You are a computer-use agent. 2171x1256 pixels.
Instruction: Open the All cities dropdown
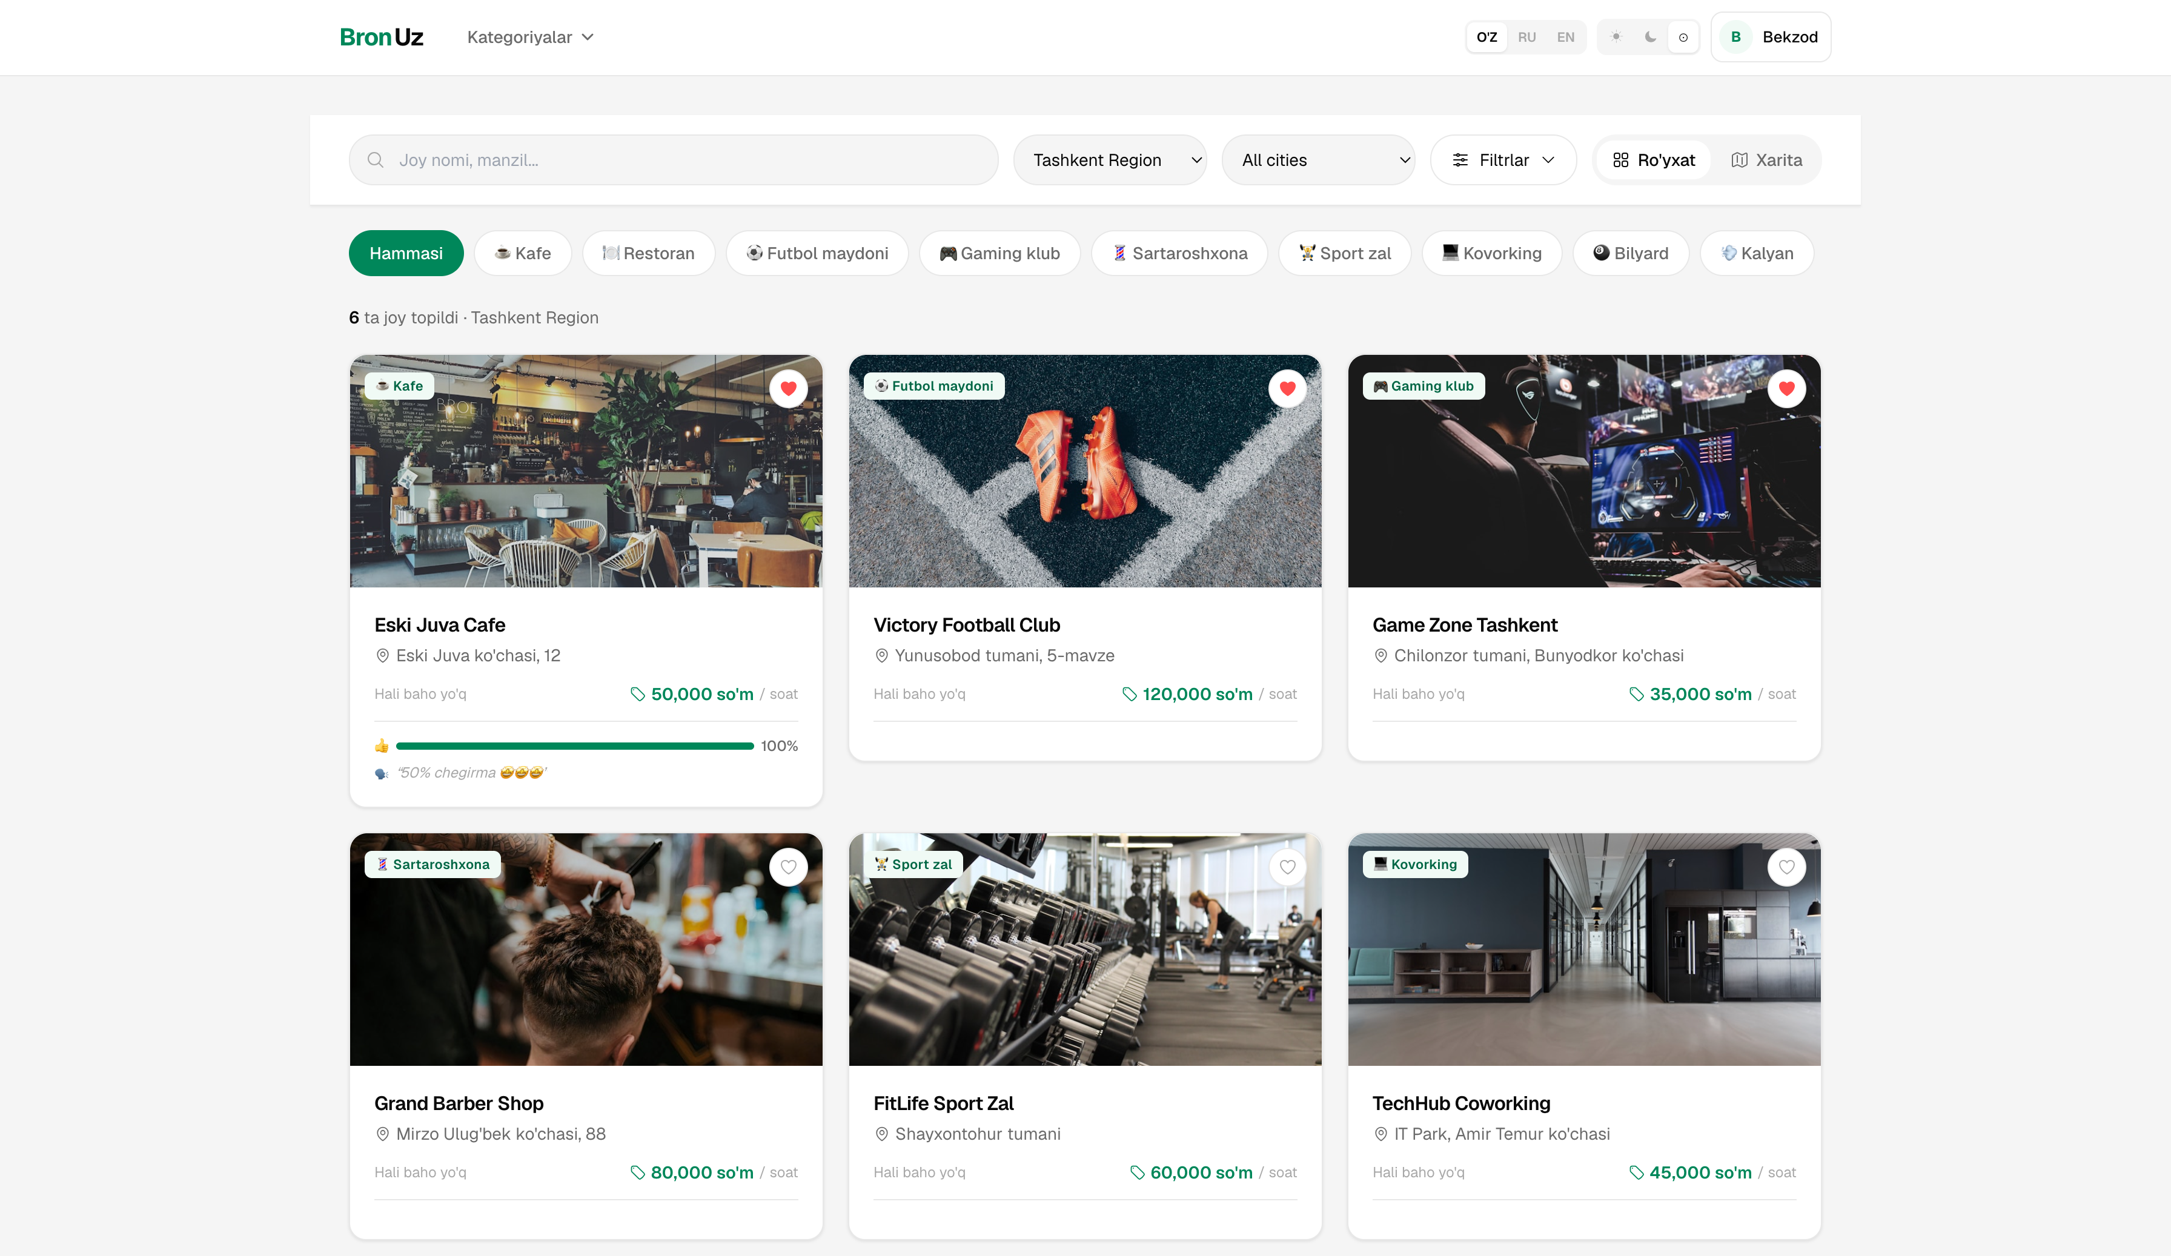[x=1318, y=159]
